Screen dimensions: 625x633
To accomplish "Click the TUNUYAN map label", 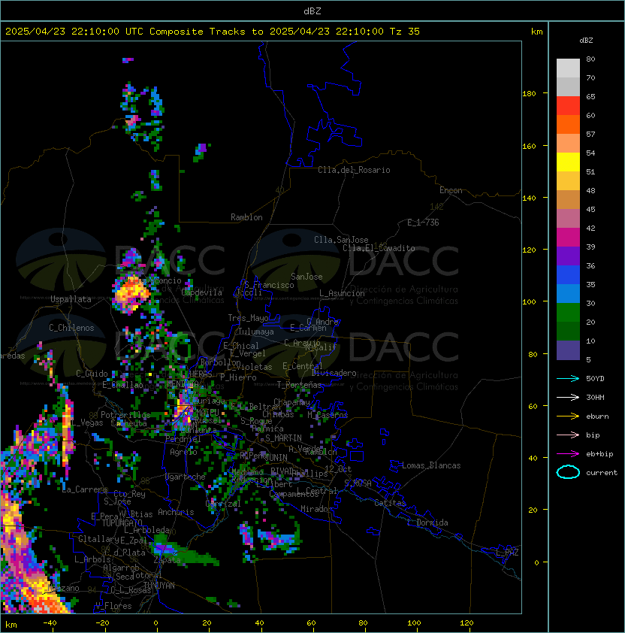I will click(x=159, y=586).
